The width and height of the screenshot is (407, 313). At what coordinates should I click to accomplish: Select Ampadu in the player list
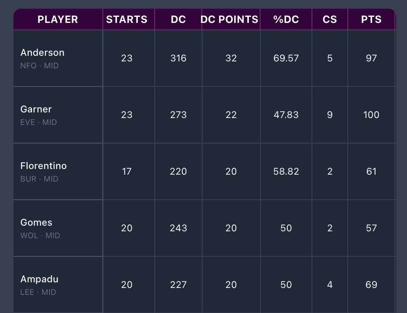(x=39, y=279)
